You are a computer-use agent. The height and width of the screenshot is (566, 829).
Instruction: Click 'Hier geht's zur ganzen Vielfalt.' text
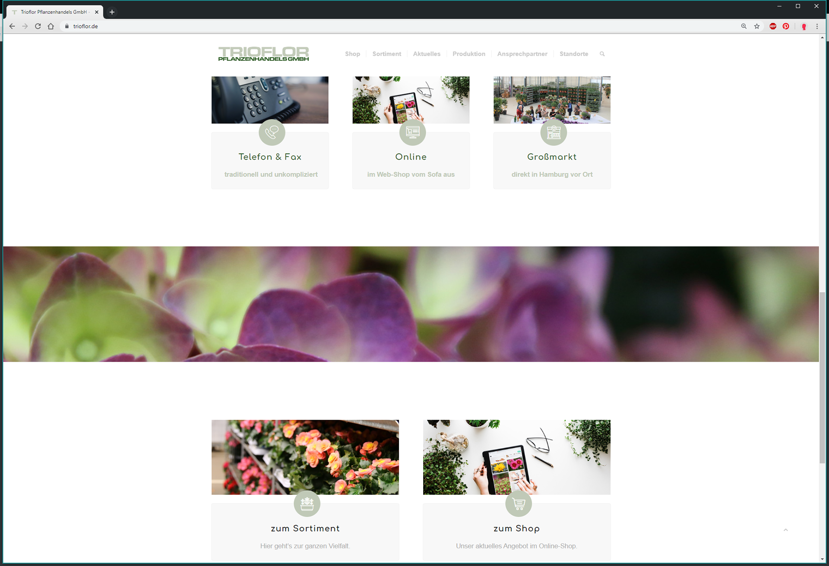[305, 546]
